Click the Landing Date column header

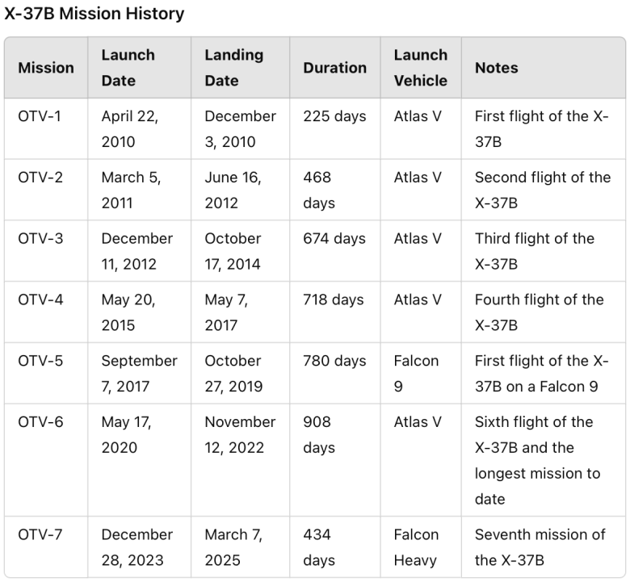tap(240, 68)
